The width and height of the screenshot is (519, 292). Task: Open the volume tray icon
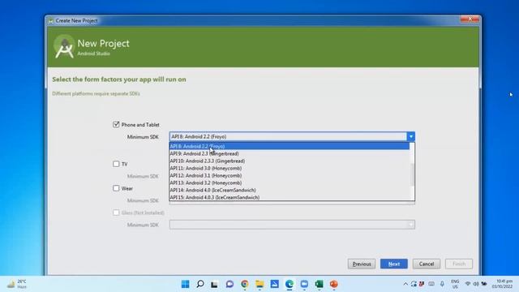click(476, 284)
